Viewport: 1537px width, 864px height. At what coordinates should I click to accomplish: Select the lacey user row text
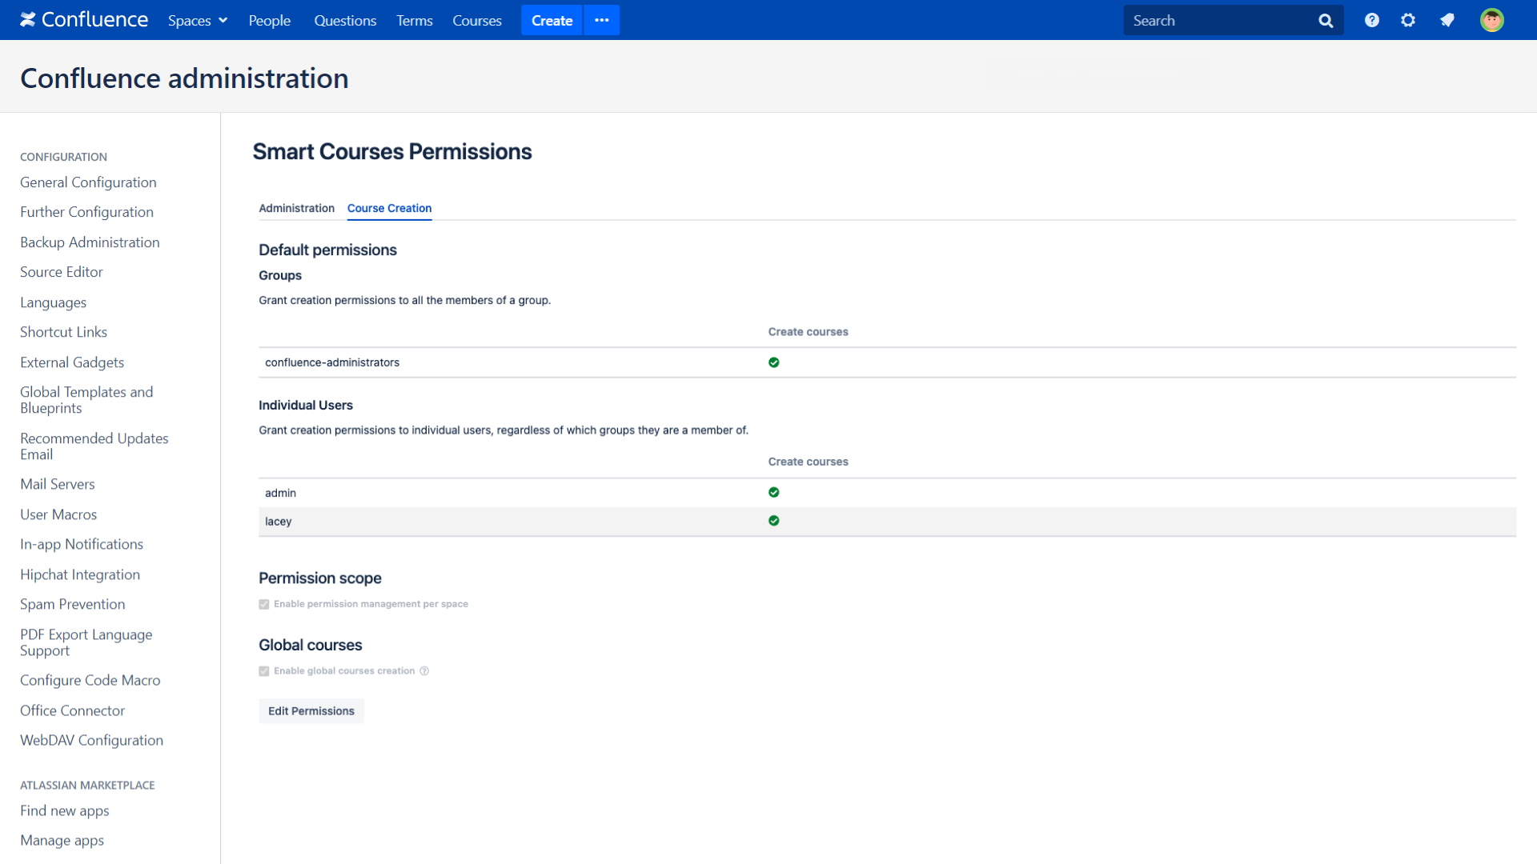click(279, 522)
